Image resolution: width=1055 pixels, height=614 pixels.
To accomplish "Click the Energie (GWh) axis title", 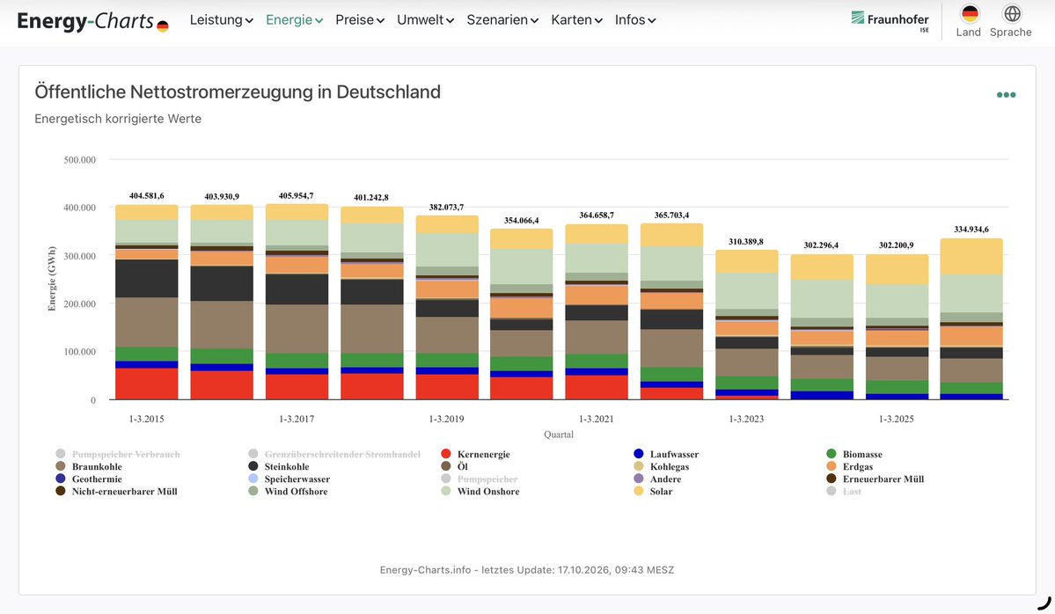I will pos(52,279).
